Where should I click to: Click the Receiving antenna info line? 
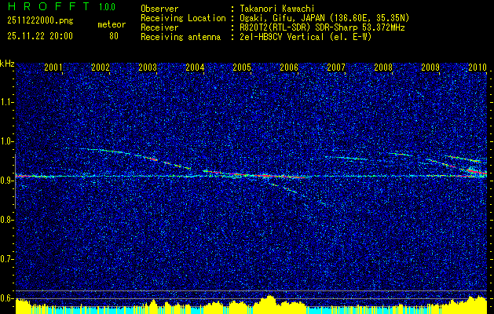point(256,37)
